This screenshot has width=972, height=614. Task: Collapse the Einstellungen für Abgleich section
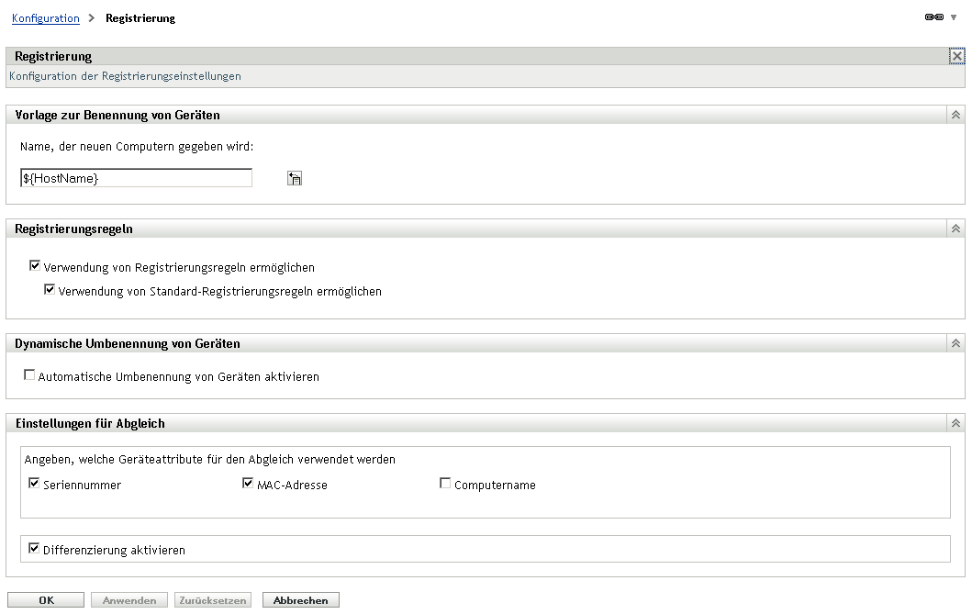point(955,422)
